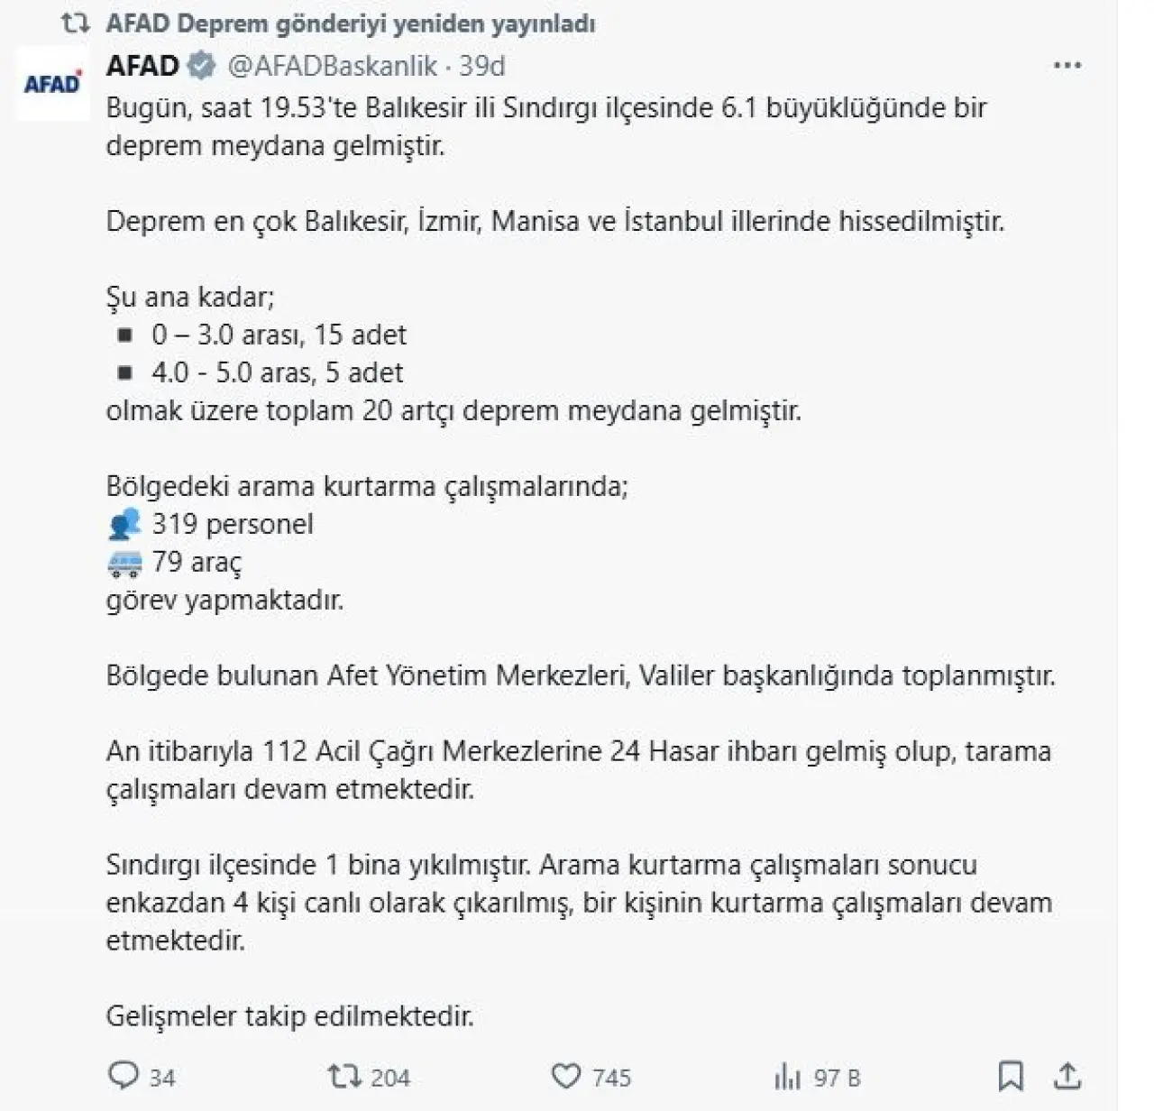
Task: Click the personnel emoji beside 319 personel
Action: coord(124,524)
